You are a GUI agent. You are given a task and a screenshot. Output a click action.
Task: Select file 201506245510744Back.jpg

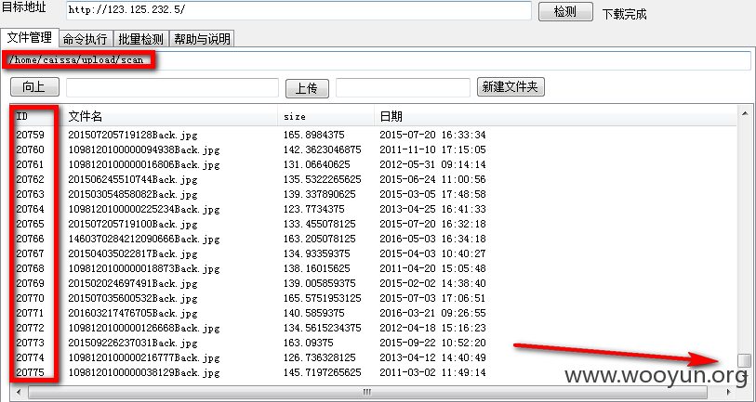[133, 179]
